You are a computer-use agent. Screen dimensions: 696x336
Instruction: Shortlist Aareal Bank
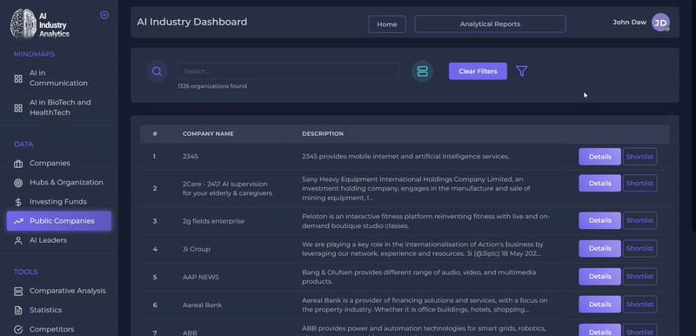coord(639,305)
